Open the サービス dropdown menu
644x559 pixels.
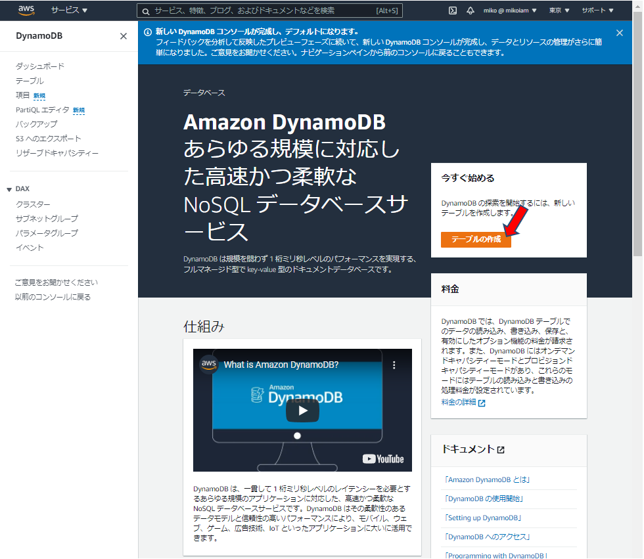(69, 11)
